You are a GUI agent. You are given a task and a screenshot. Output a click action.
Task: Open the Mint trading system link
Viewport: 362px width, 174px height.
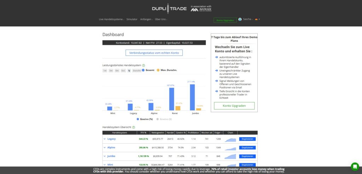click(x=110, y=165)
